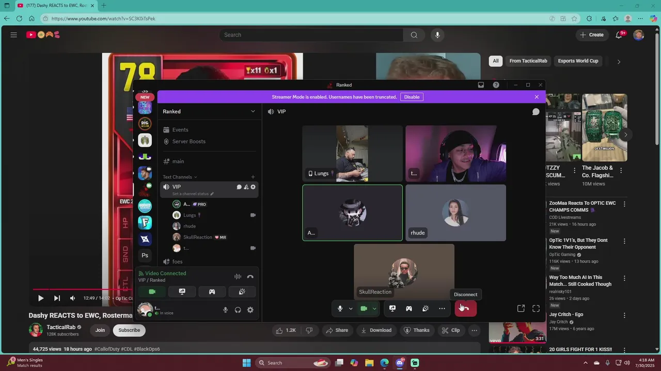
Task: Seek on the YouTube red progress bar
Action: [x=83, y=290]
